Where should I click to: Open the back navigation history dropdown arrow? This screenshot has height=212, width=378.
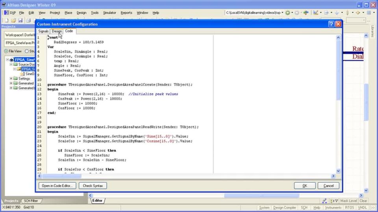pyautogui.click(x=292, y=13)
